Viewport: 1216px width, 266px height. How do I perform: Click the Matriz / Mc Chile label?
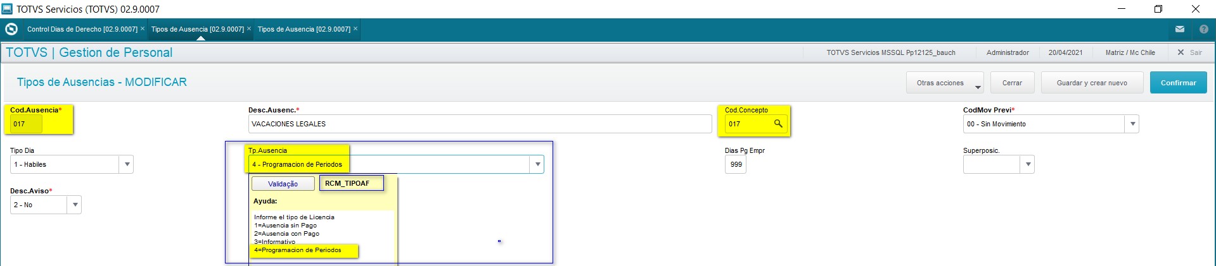point(1130,52)
